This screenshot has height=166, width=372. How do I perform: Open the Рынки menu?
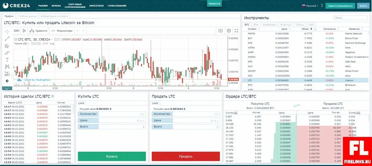(x=43, y=6)
